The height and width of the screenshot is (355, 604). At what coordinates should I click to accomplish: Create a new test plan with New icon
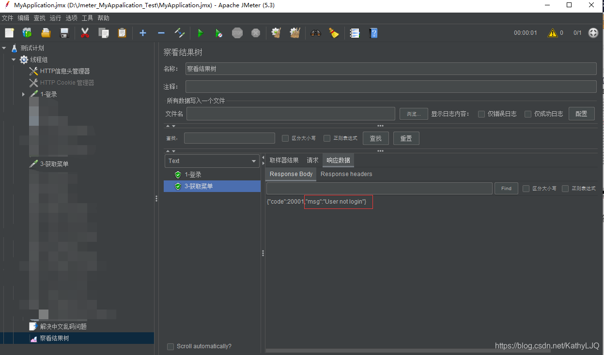10,33
